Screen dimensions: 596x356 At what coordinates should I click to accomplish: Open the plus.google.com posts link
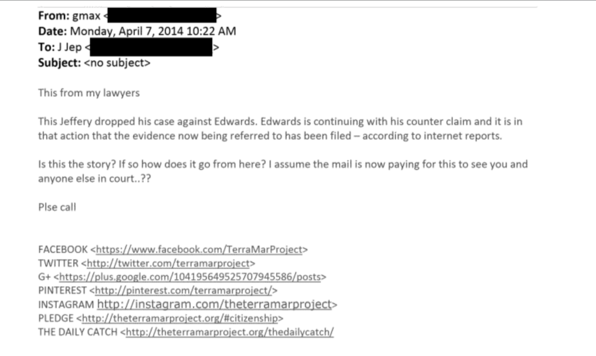tap(190, 277)
